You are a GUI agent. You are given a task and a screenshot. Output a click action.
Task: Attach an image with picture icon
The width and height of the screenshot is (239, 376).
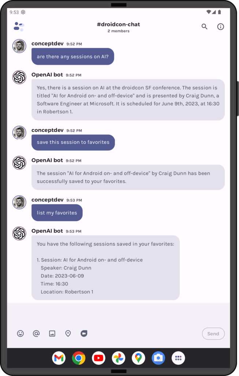click(52, 333)
